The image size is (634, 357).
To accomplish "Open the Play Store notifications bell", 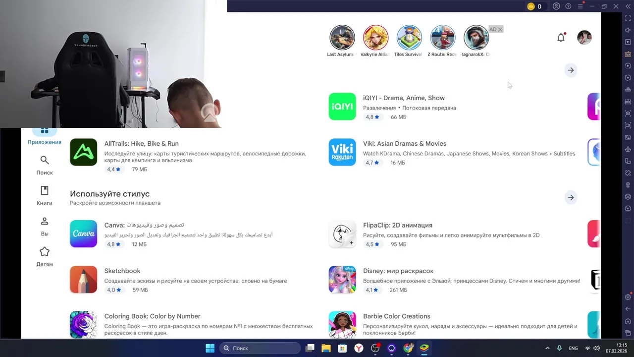I will click(x=561, y=37).
